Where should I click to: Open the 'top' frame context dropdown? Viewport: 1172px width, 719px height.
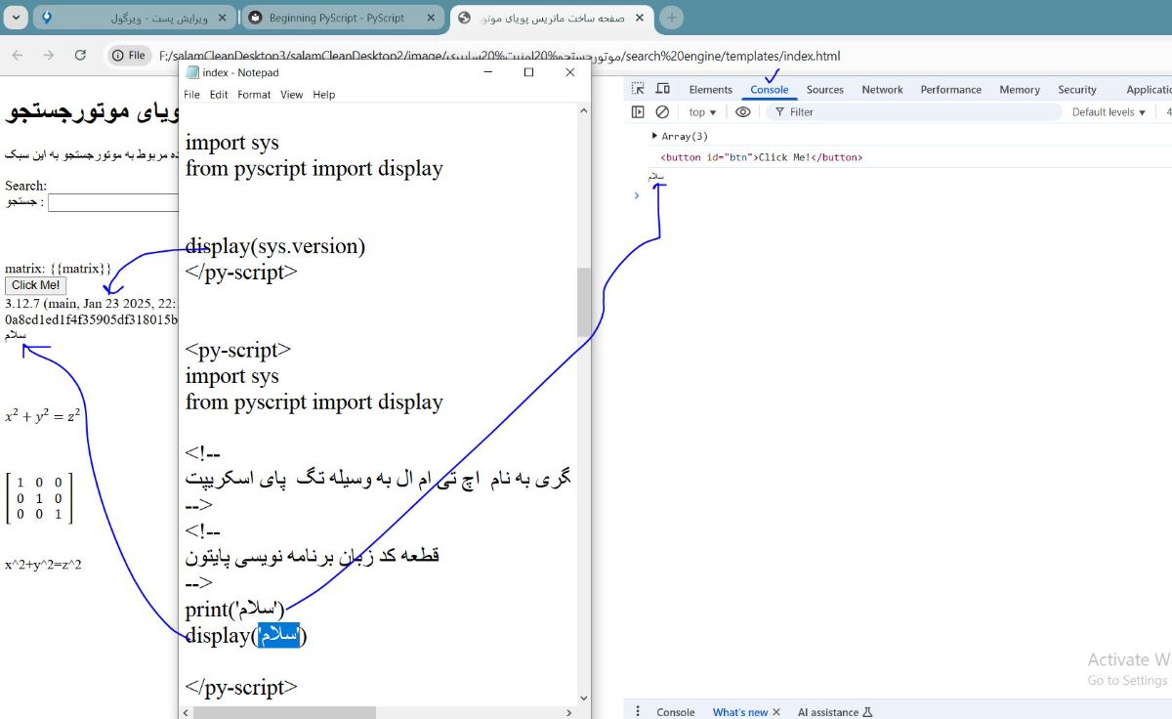click(x=701, y=111)
